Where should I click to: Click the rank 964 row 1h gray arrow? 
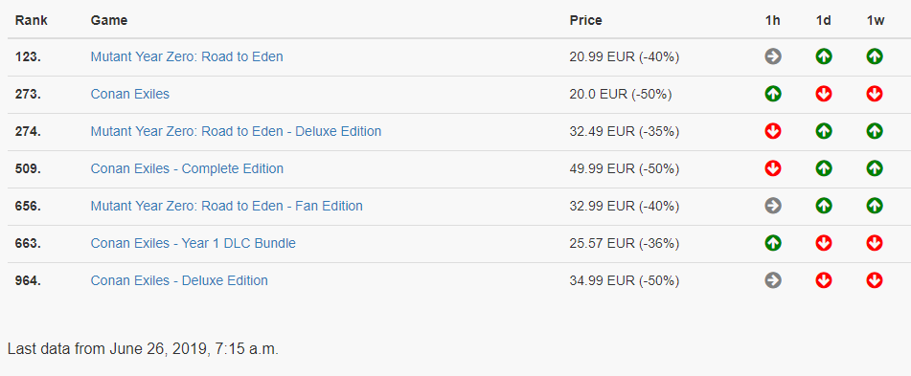(x=773, y=280)
